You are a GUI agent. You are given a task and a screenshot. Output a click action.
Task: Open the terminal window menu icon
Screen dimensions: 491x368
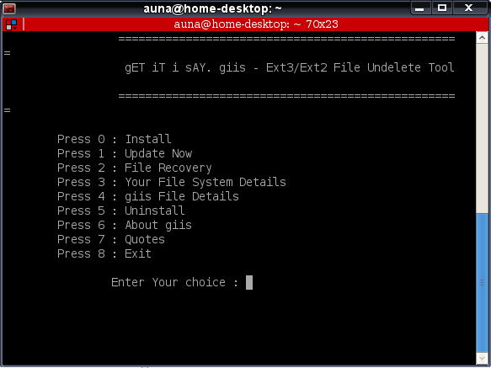click(x=9, y=8)
